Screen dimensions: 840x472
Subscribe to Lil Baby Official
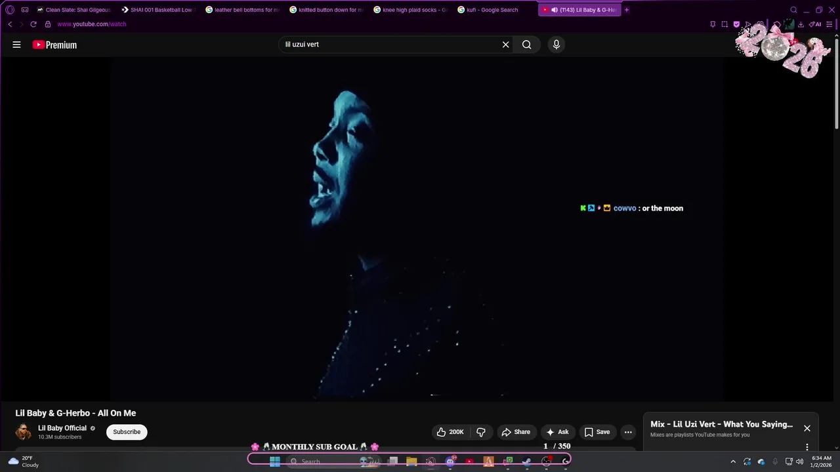pyautogui.click(x=127, y=432)
